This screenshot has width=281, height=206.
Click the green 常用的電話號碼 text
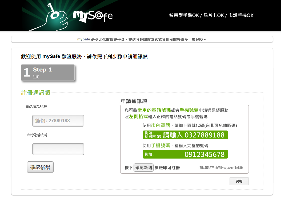coord(154,110)
